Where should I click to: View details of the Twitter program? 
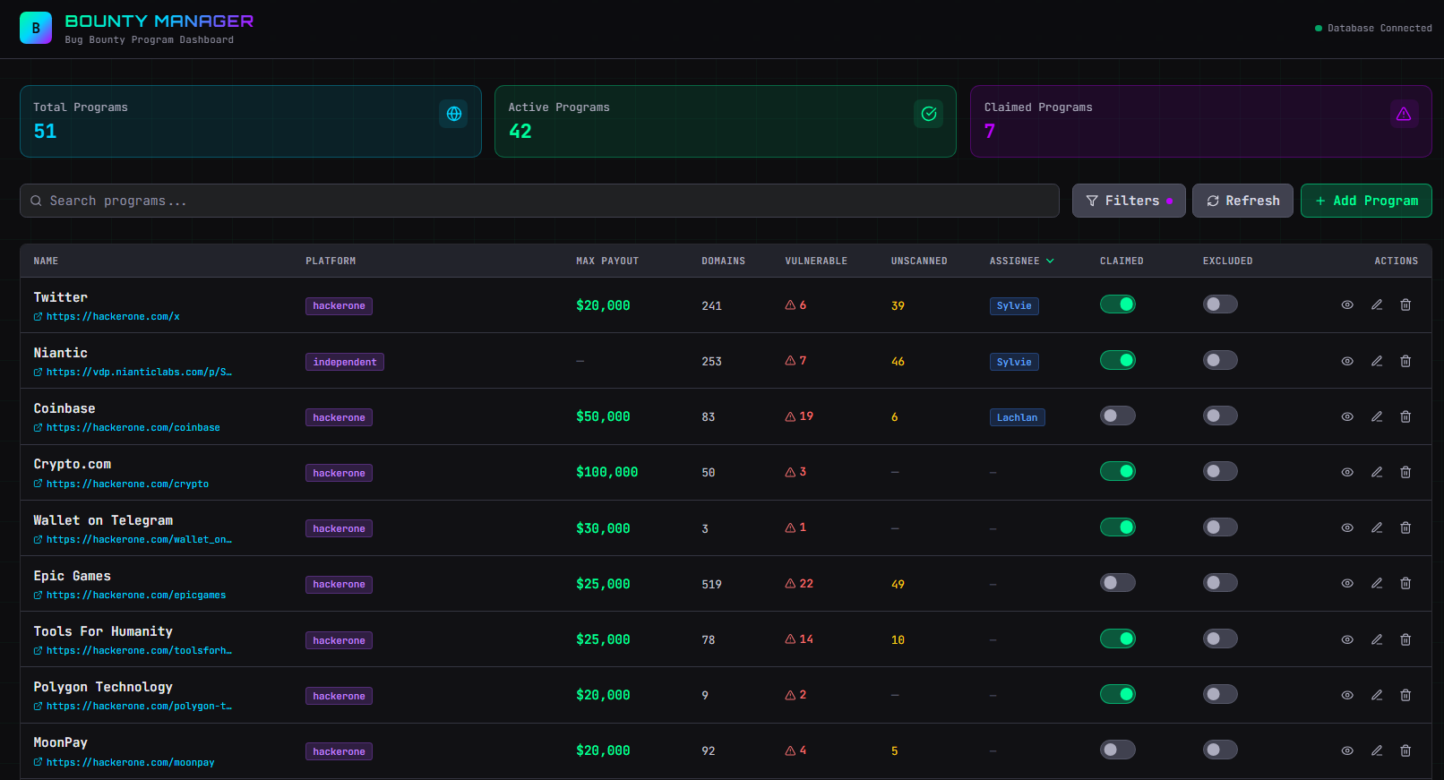(x=1347, y=305)
